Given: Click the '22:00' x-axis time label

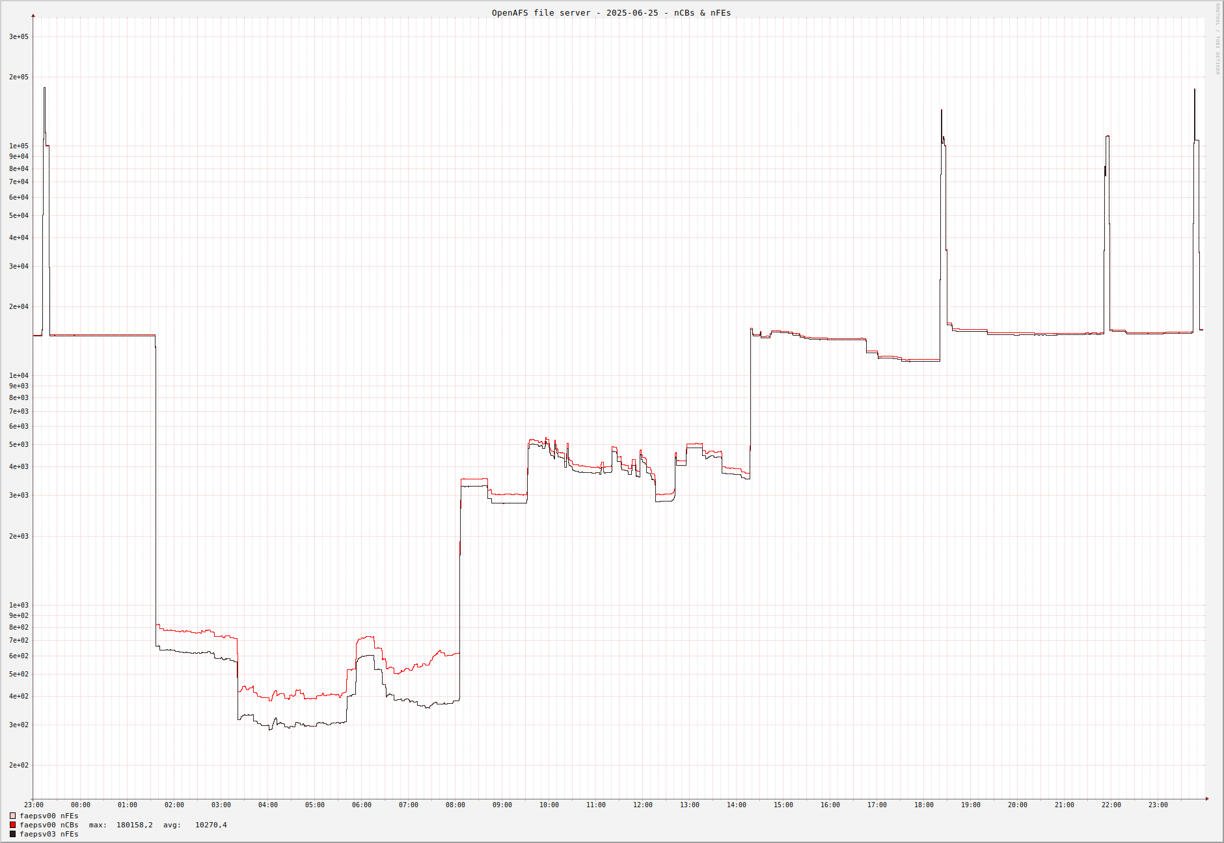Looking at the screenshot, I should [1111, 805].
